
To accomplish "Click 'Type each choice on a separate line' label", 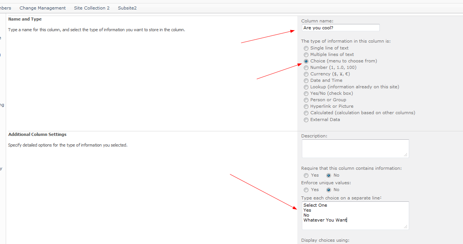I will [342, 198].
